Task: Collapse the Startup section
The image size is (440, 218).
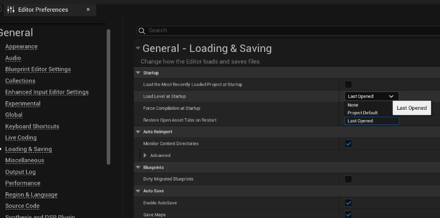Action: (138, 73)
